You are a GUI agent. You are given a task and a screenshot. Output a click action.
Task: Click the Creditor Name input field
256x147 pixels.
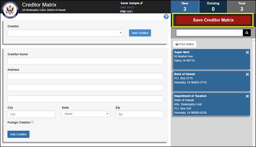[85, 61]
